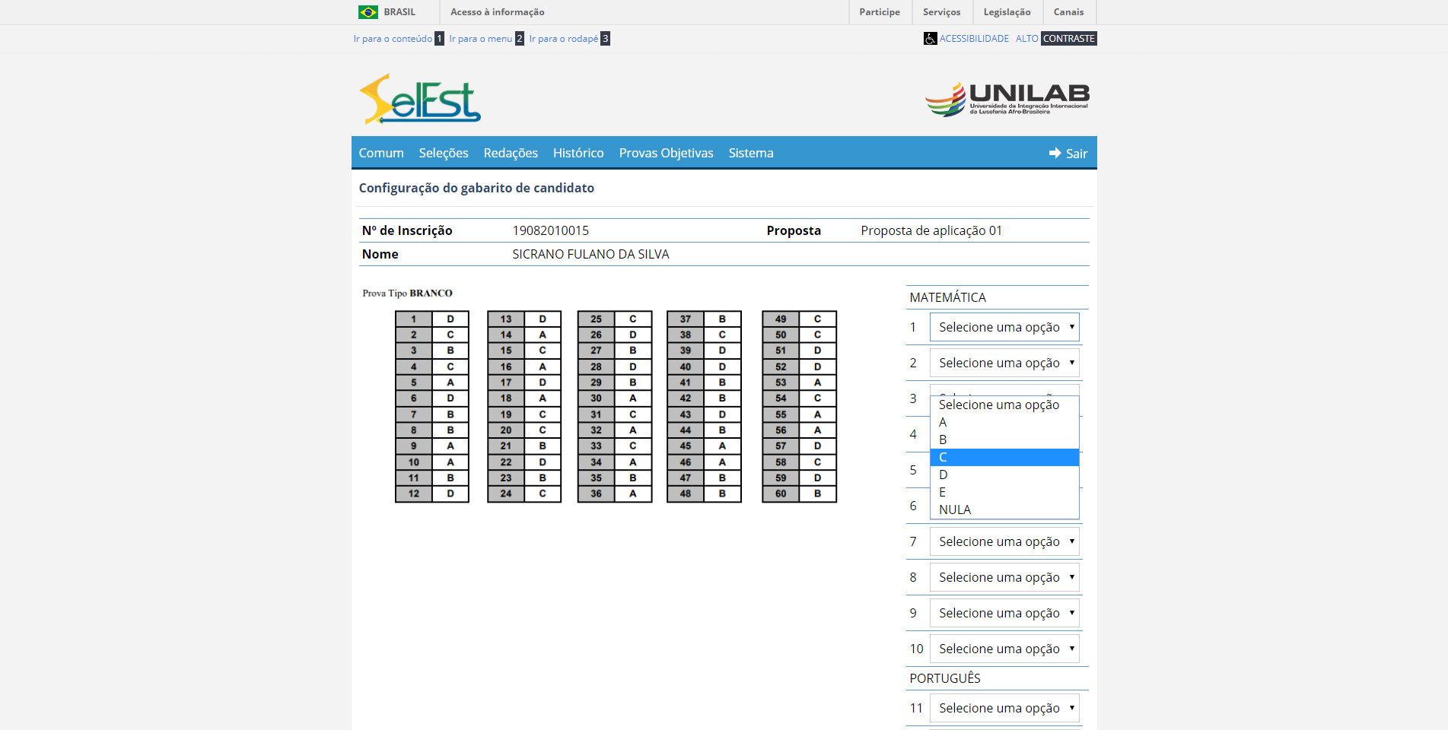The width and height of the screenshot is (1448, 730).
Task: Toggle ALTO CONTRASTE mode
Action: pyautogui.click(x=1055, y=39)
